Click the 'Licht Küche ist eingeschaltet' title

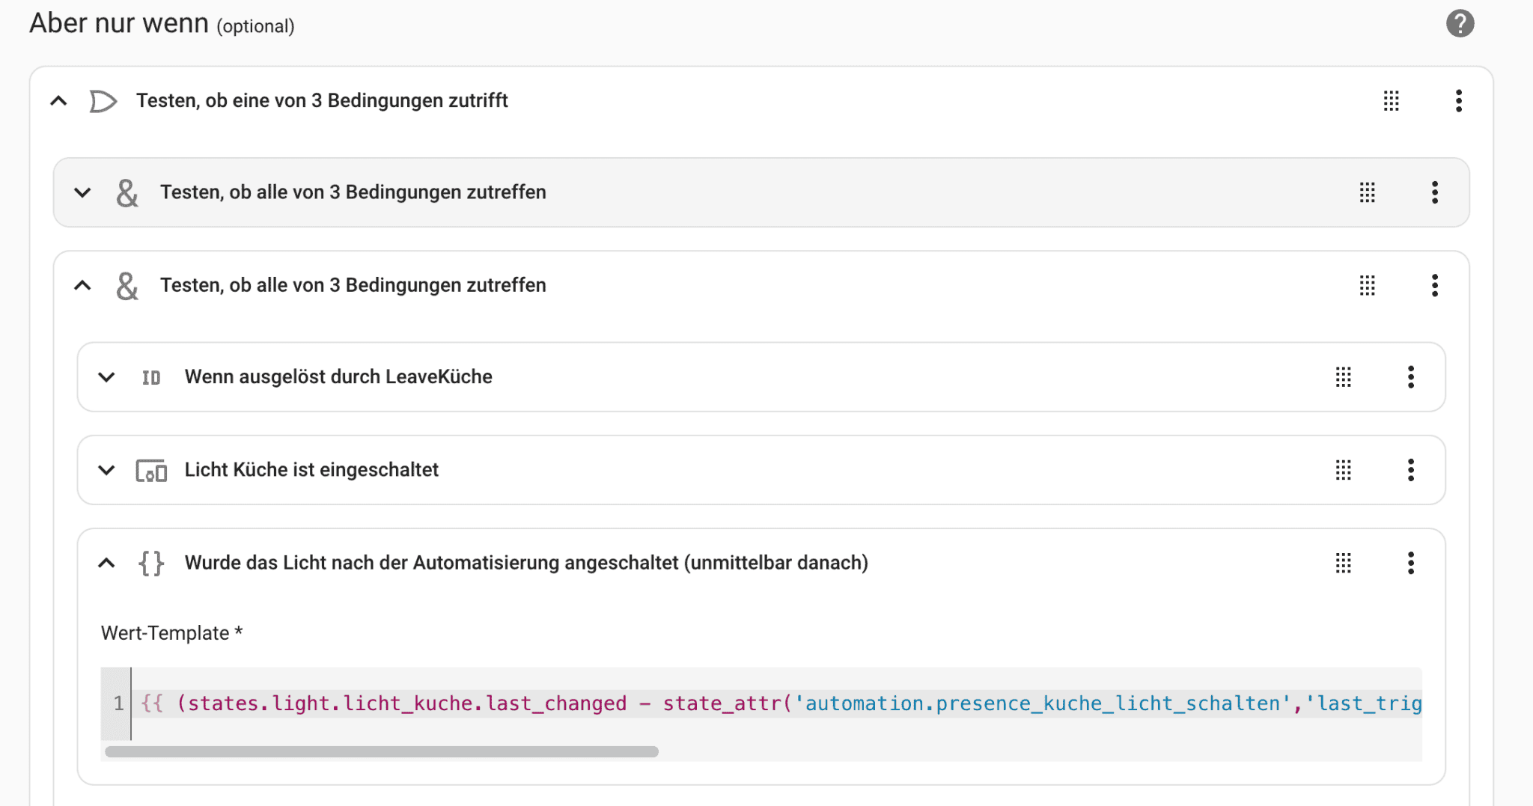click(x=311, y=470)
